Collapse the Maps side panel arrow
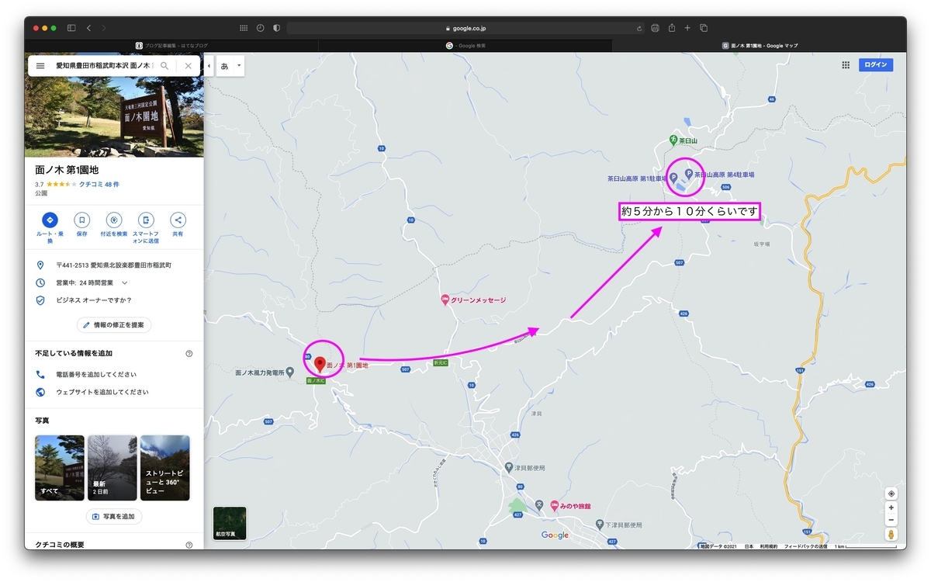Image resolution: width=931 pixels, height=582 pixels. 209,66
